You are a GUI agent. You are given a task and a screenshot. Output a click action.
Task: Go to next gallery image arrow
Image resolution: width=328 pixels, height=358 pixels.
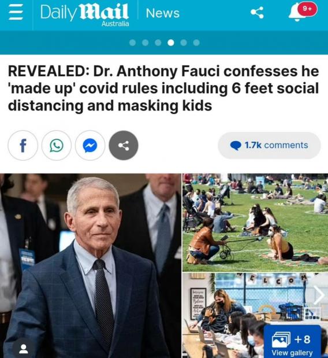319,295
